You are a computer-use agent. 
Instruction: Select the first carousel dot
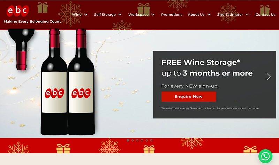point(128,140)
